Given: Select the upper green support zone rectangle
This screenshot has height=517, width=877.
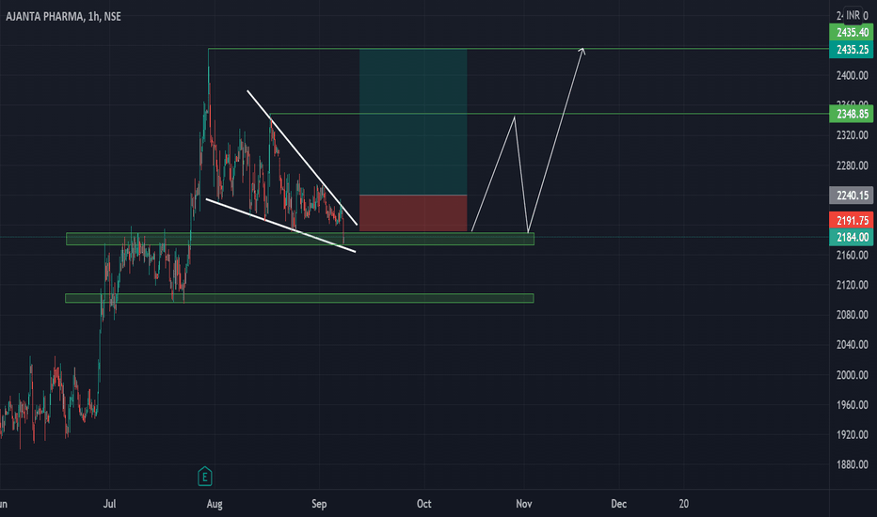Looking at the screenshot, I should [300, 239].
